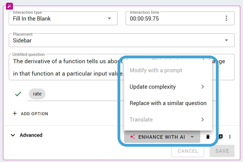
Task: Click the 'rate' answer chip
Action: click(x=37, y=94)
